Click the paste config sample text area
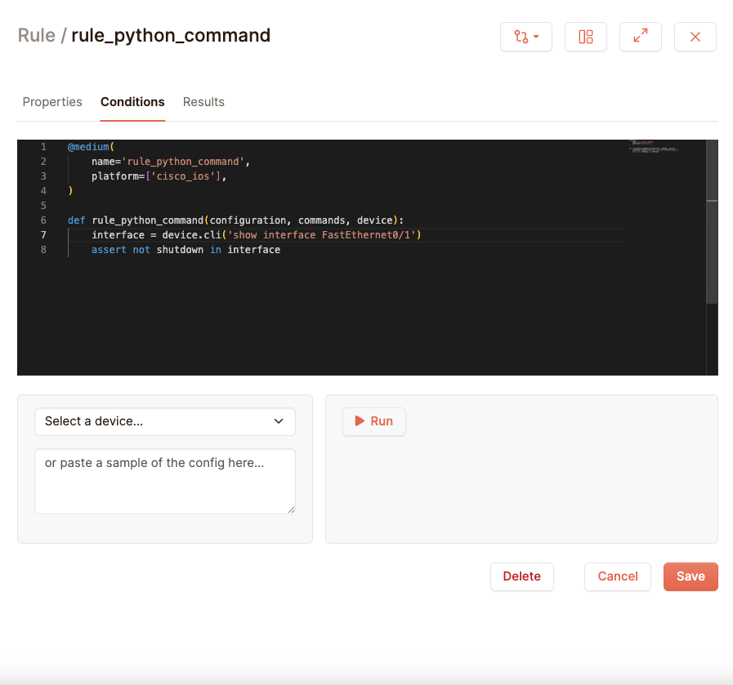This screenshot has height=685, width=733. pyautogui.click(x=164, y=481)
